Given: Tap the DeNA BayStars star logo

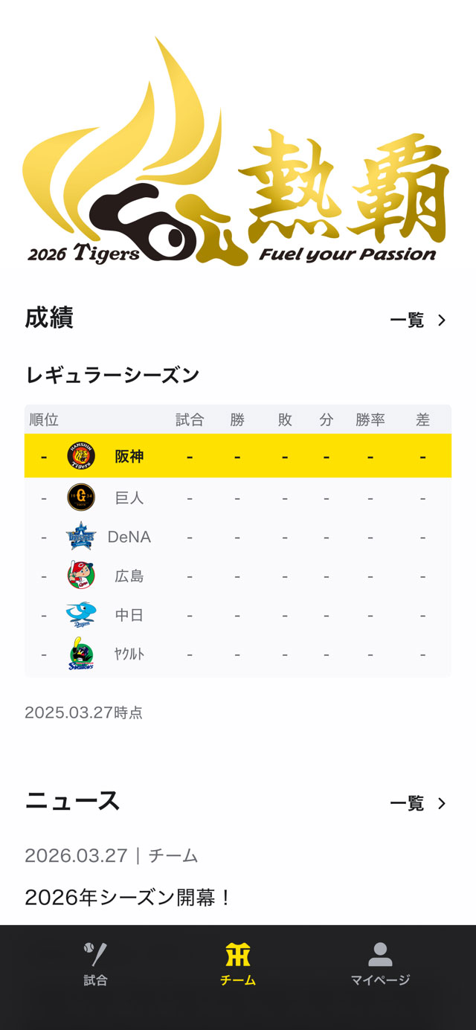Looking at the screenshot, I should [x=81, y=536].
